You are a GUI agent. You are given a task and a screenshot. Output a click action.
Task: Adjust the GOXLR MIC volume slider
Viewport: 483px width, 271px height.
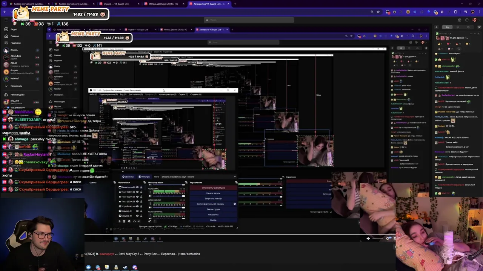tap(169, 195)
